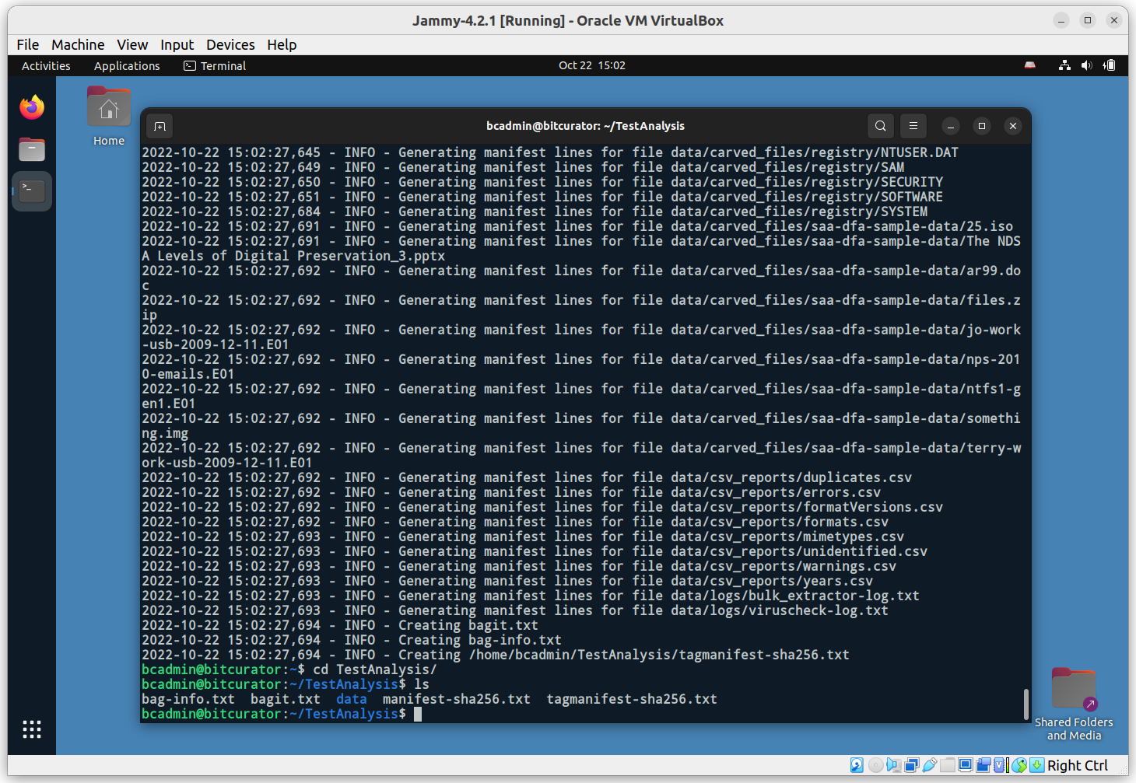1136x783 pixels.
Task: Open Files manager in the dock
Action: [x=32, y=149]
